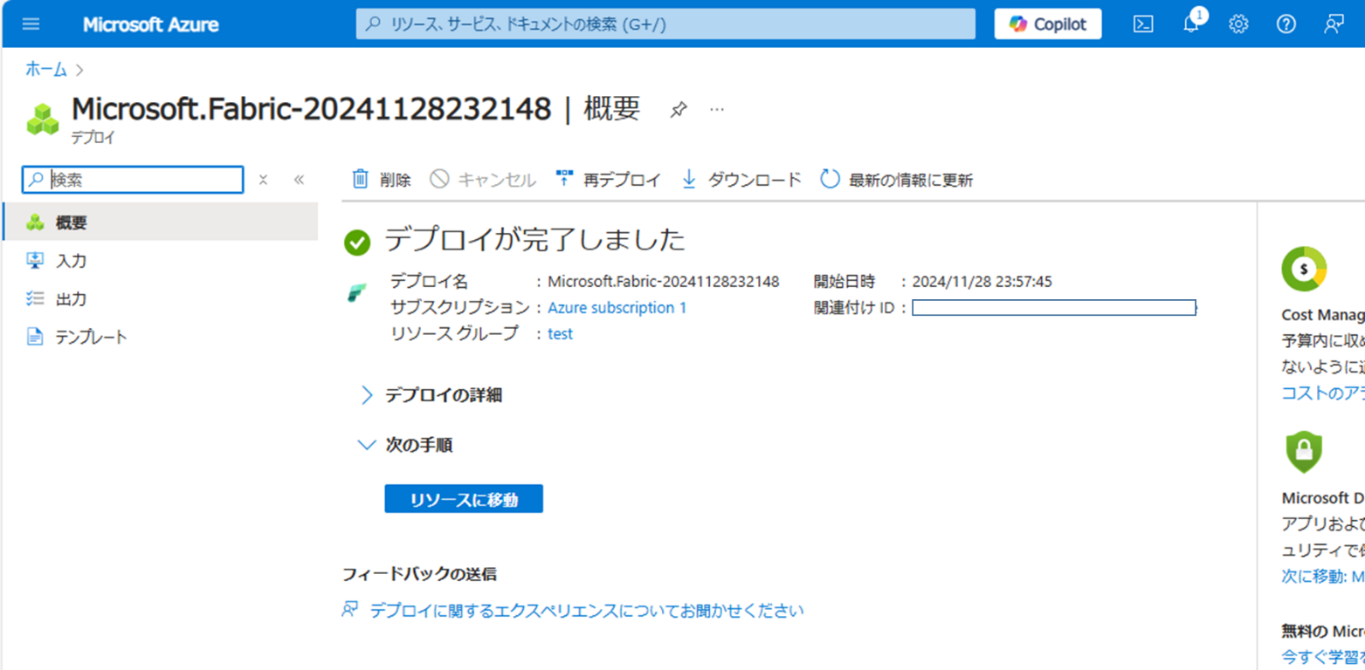This screenshot has width=1365, height=670.
Task: Open the test resource group link
Action: (561, 334)
